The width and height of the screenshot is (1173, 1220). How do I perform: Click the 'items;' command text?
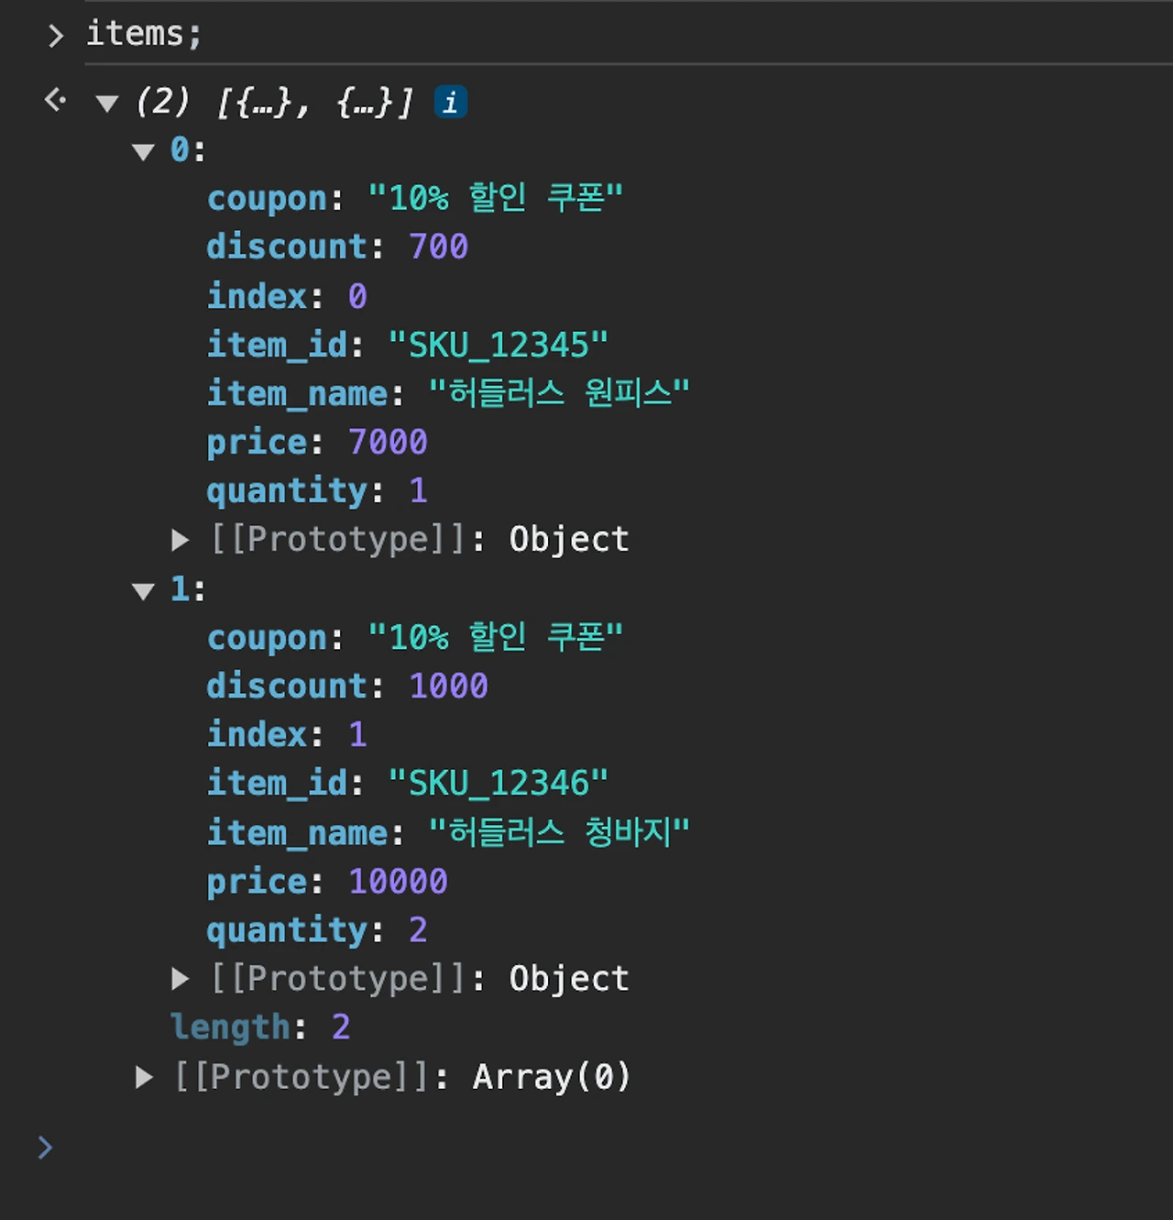(x=144, y=34)
